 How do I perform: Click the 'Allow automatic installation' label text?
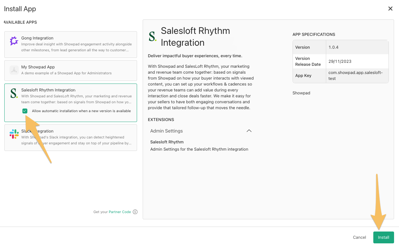(81, 111)
